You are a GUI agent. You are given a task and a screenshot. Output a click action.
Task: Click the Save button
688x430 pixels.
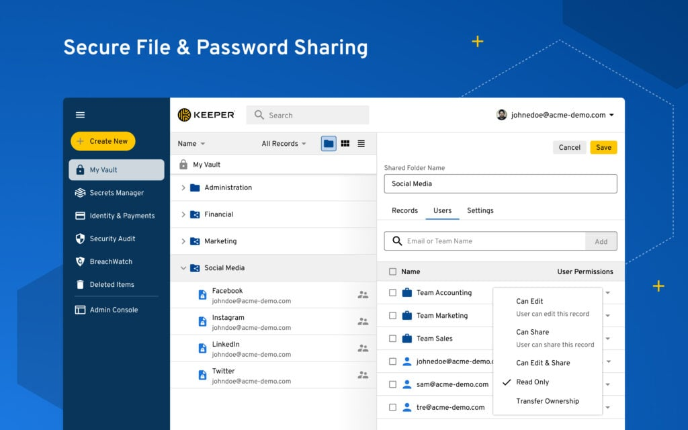click(x=603, y=147)
